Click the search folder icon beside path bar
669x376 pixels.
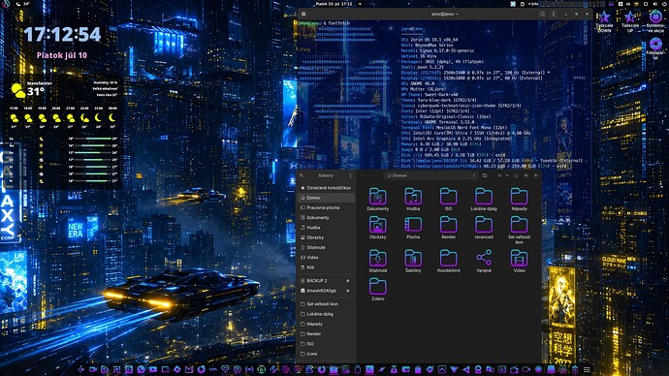[485, 175]
